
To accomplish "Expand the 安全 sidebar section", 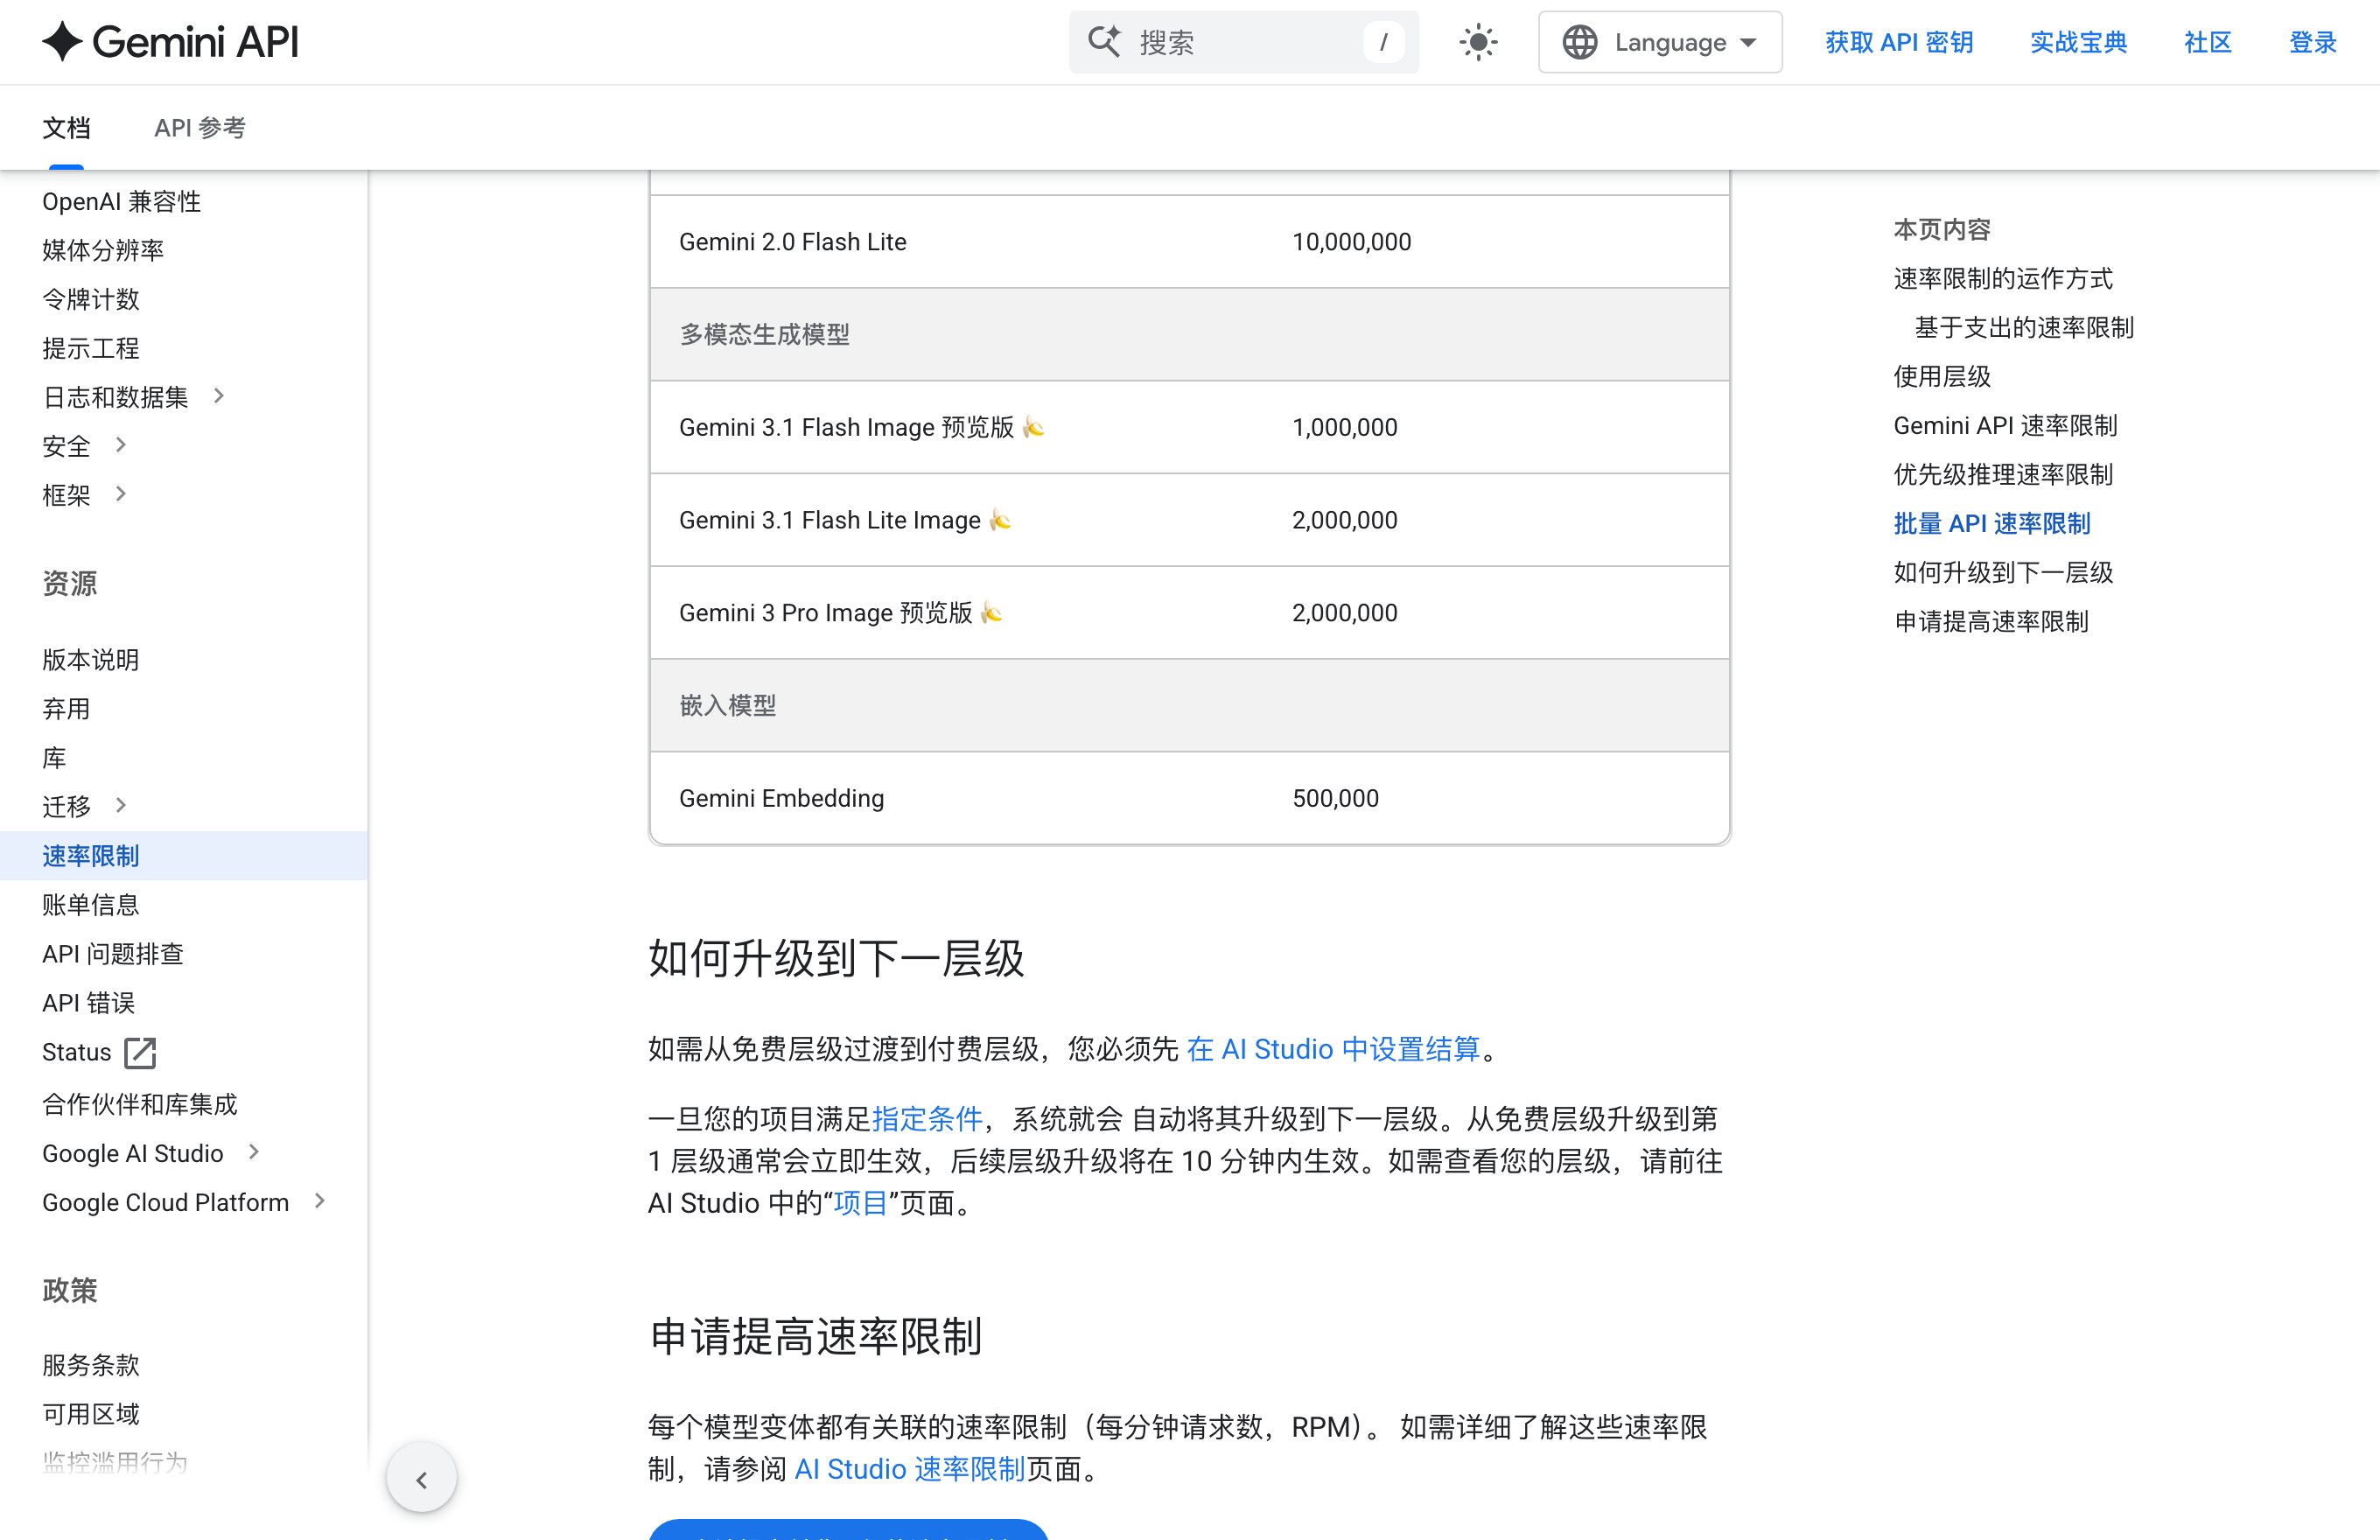I will click(121, 445).
